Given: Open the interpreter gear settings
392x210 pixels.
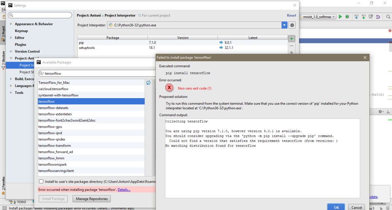Looking at the screenshot, I should point(292,25).
